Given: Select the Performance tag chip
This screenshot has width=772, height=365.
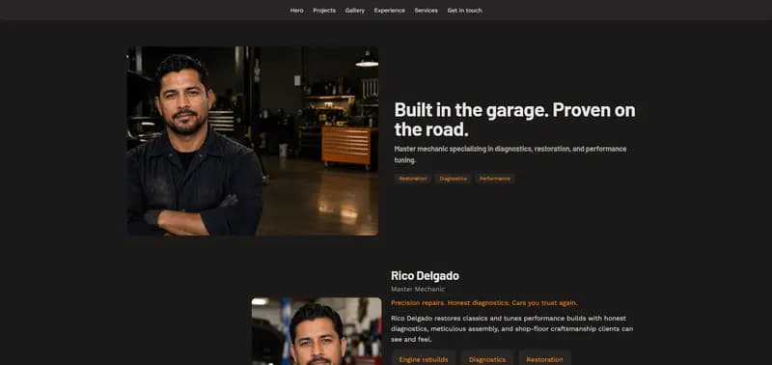Looking at the screenshot, I should 495,179.
